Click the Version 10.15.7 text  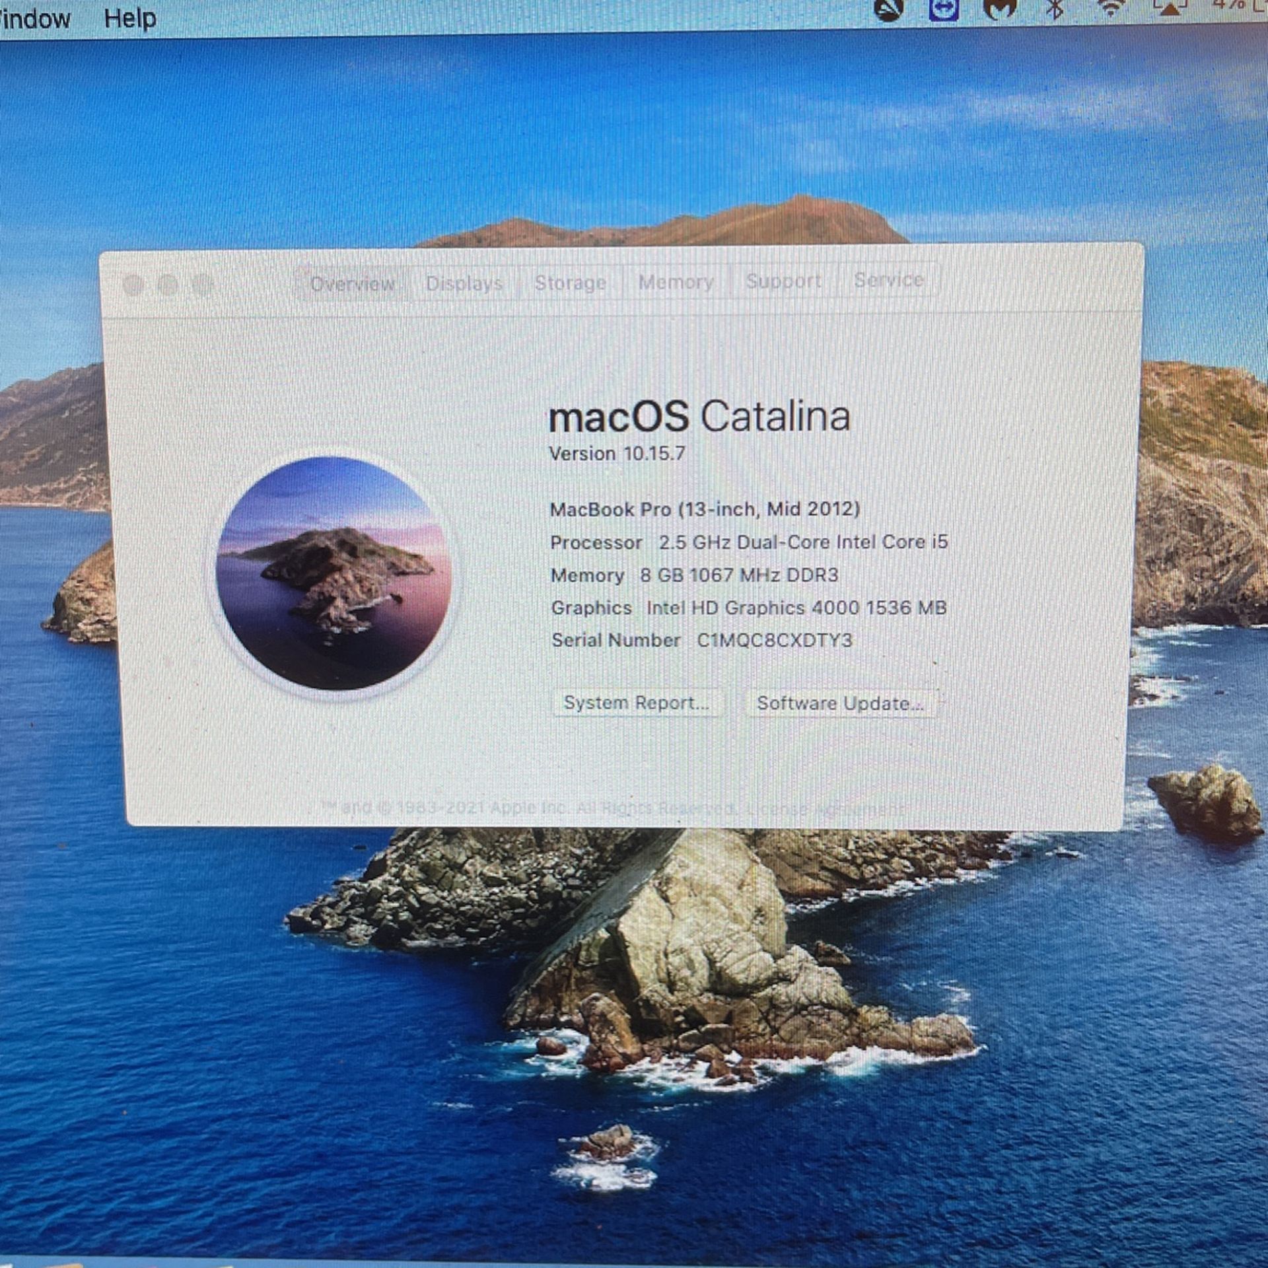[x=617, y=454]
